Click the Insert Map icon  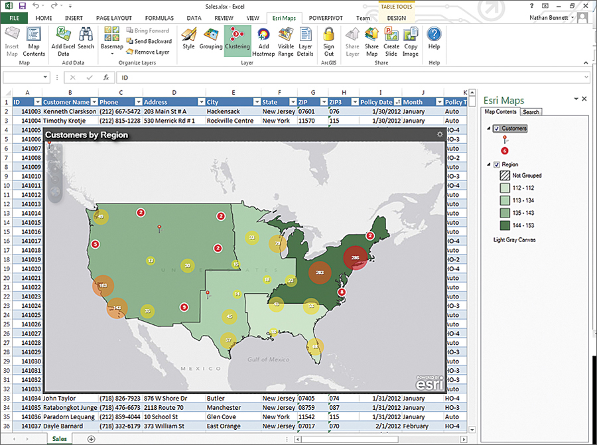click(x=12, y=42)
